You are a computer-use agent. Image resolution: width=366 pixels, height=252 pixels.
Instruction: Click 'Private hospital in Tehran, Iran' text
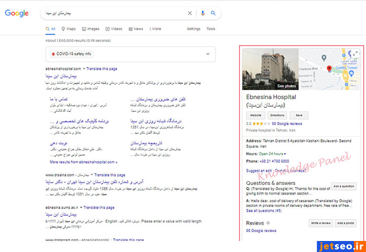pyautogui.click(x=271, y=130)
